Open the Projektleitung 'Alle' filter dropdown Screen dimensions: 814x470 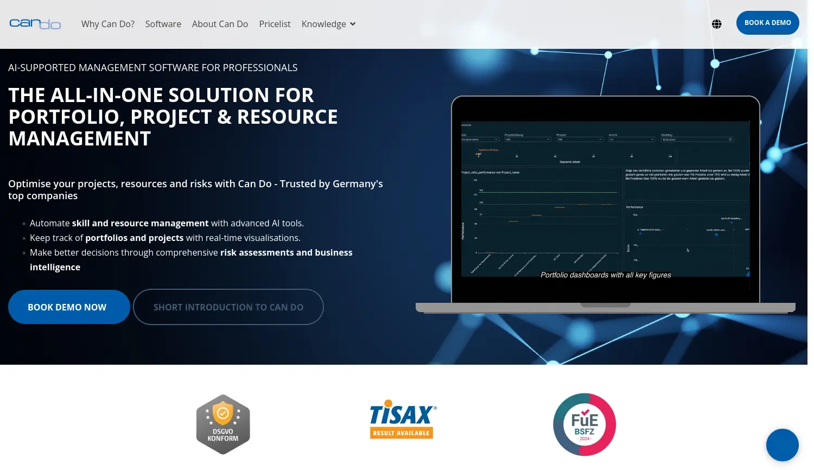tap(527, 139)
